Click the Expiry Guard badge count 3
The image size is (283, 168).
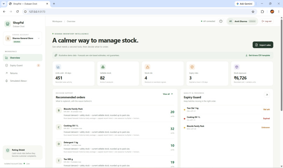[38, 66]
